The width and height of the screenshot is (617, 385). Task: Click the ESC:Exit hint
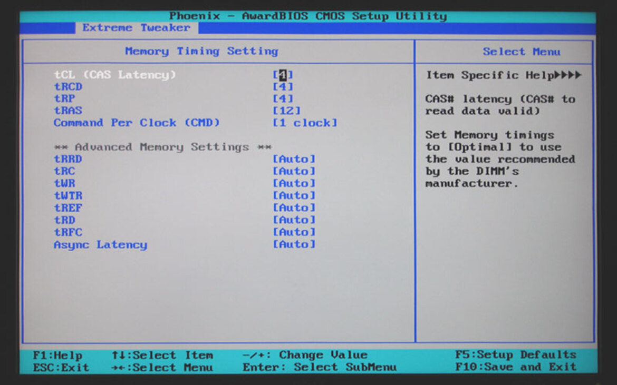tap(61, 368)
